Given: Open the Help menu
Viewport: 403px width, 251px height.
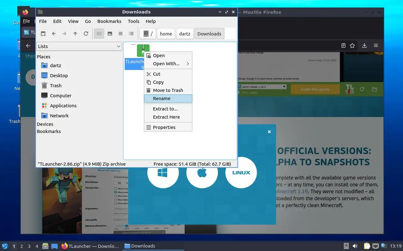Looking at the screenshot, I should (x=151, y=21).
